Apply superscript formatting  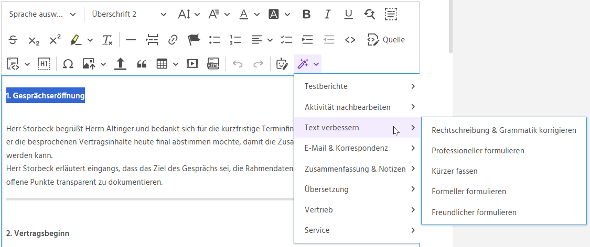pyautogui.click(x=55, y=40)
